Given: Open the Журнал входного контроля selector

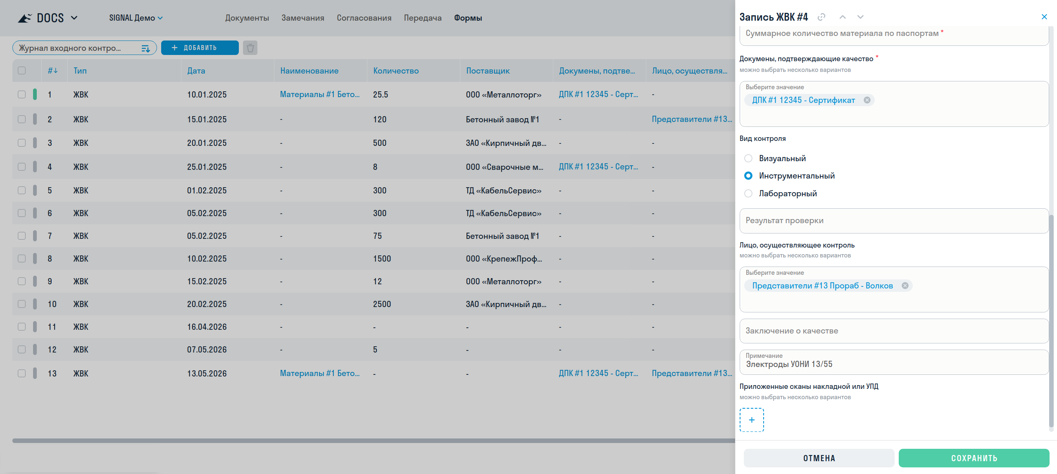Looking at the screenshot, I should (x=85, y=48).
